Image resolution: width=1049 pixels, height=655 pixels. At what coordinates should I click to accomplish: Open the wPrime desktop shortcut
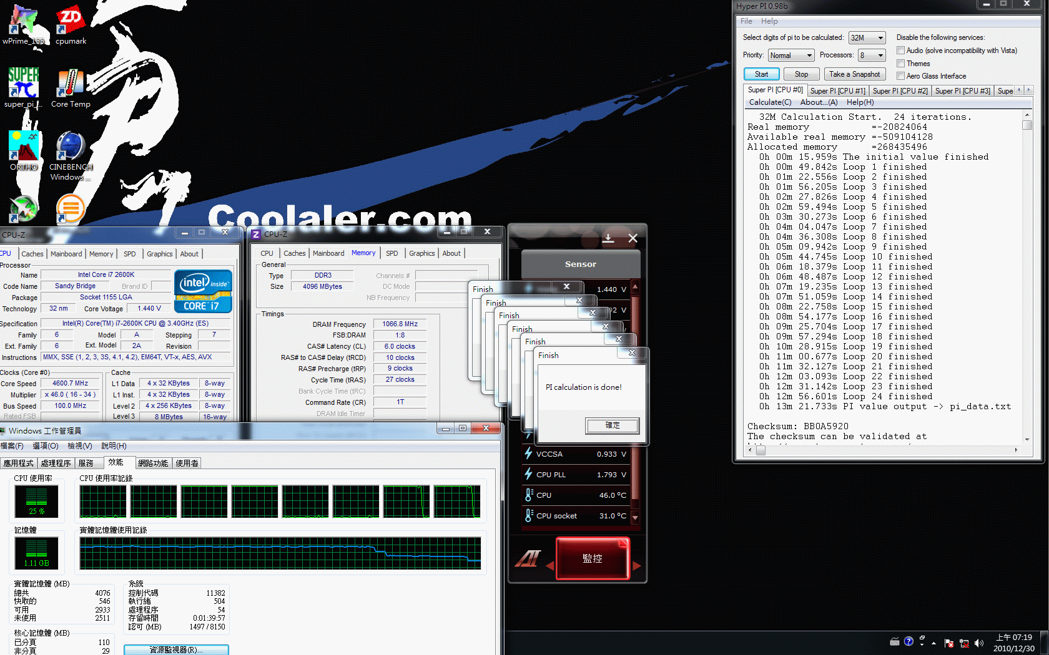point(23,25)
